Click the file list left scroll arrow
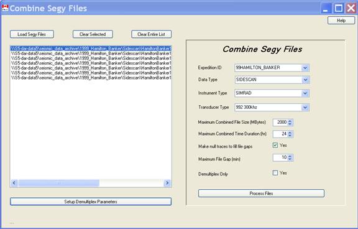 (x=14, y=183)
